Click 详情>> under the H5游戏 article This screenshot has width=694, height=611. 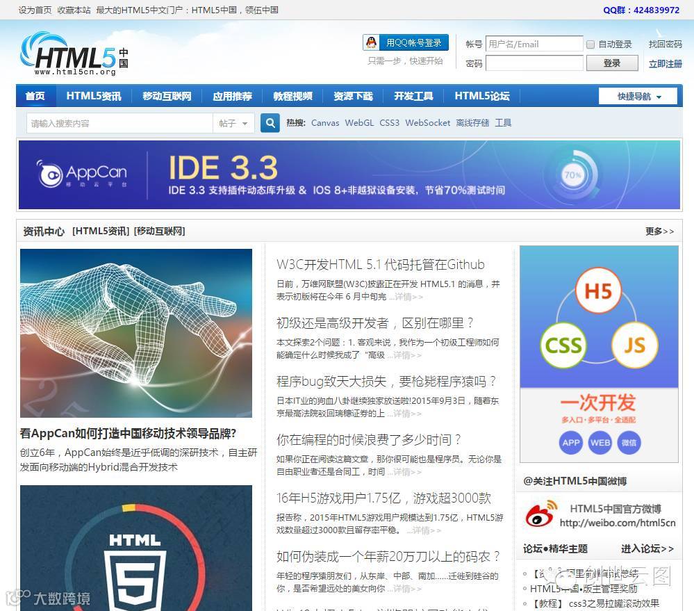424,530
